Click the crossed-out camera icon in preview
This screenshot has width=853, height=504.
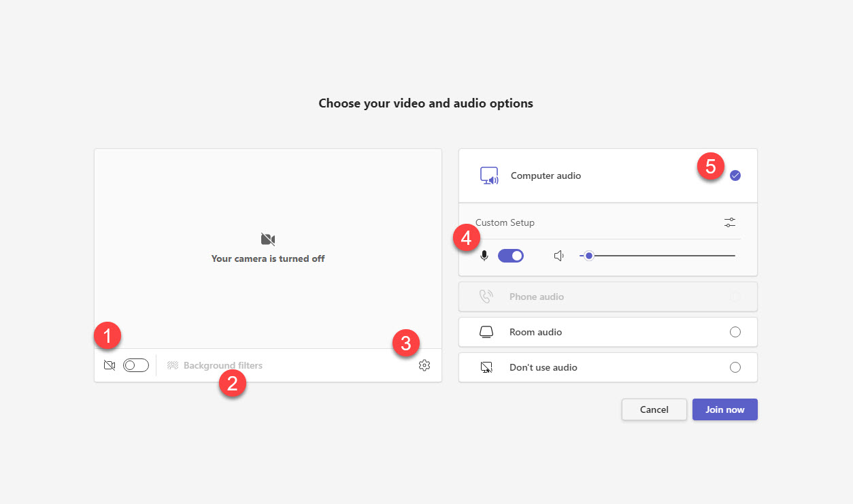point(268,239)
